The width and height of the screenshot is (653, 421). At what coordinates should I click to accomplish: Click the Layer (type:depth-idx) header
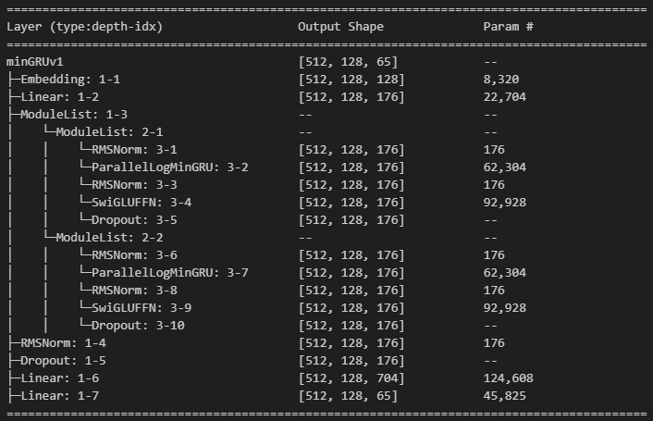[84, 27]
